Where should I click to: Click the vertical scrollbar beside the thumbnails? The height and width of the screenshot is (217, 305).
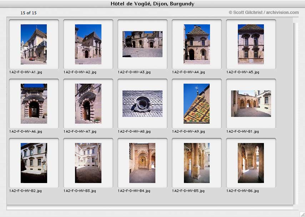[295, 114]
